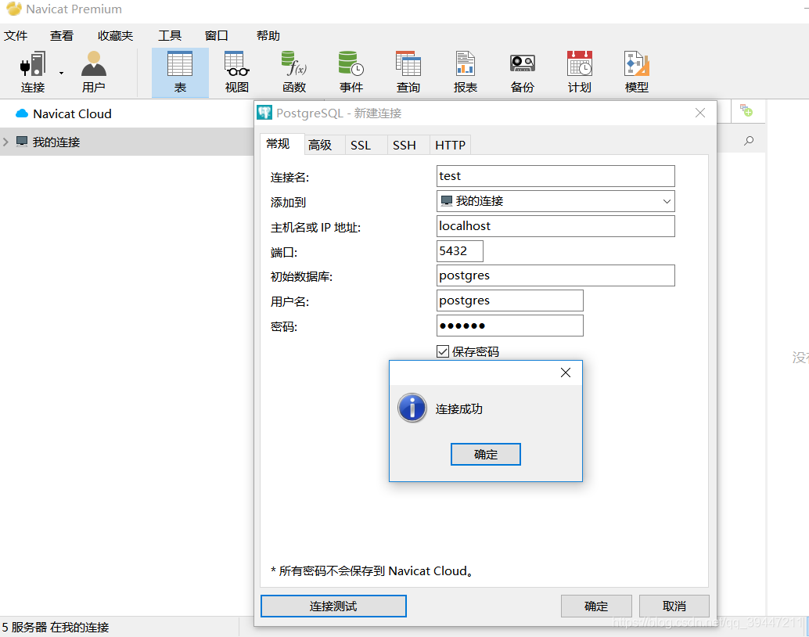Expand the 连接 toolbar dropdown arrow
The image size is (809, 637).
point(61,74)
